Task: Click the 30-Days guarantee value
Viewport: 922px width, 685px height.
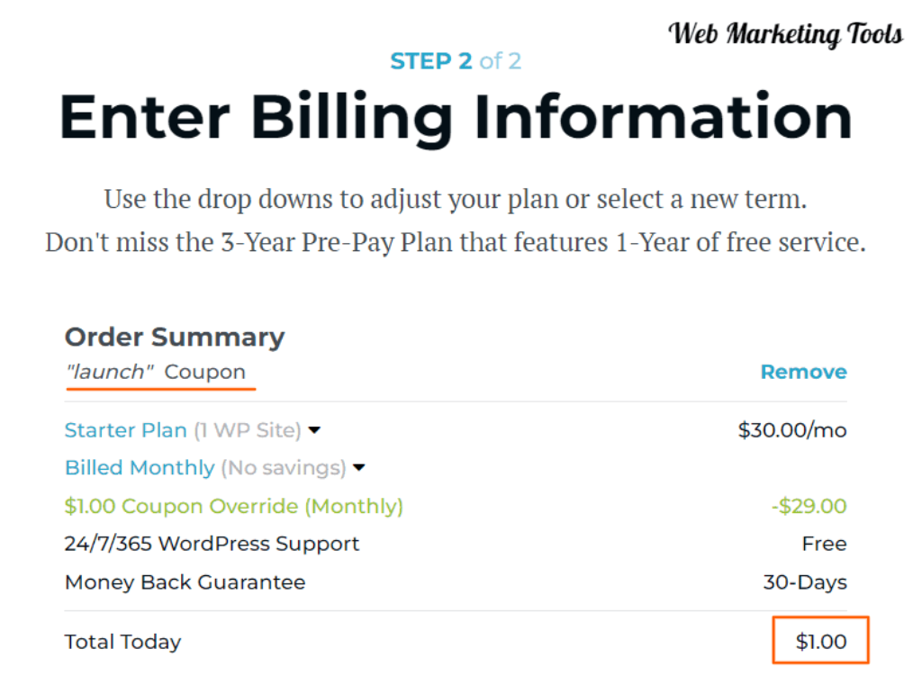Action: click(x=805, y=582)
